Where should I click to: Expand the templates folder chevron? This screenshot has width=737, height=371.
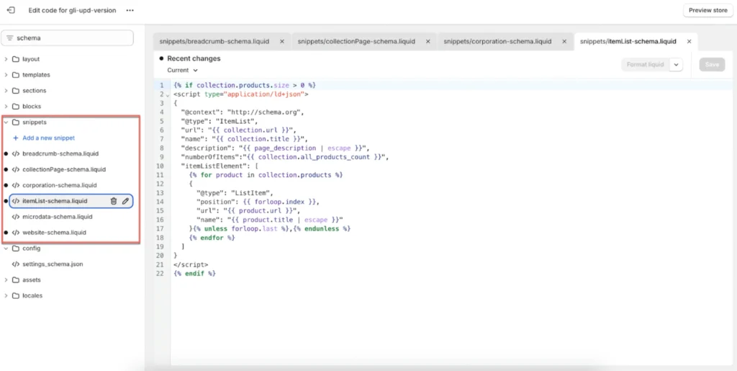click(x=6, y=75)
